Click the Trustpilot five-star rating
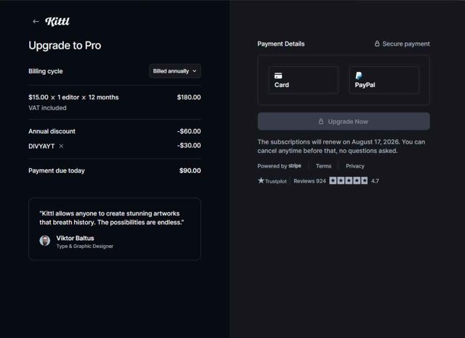The width and height of the screenshot is (465, 338). coord(349,181)
